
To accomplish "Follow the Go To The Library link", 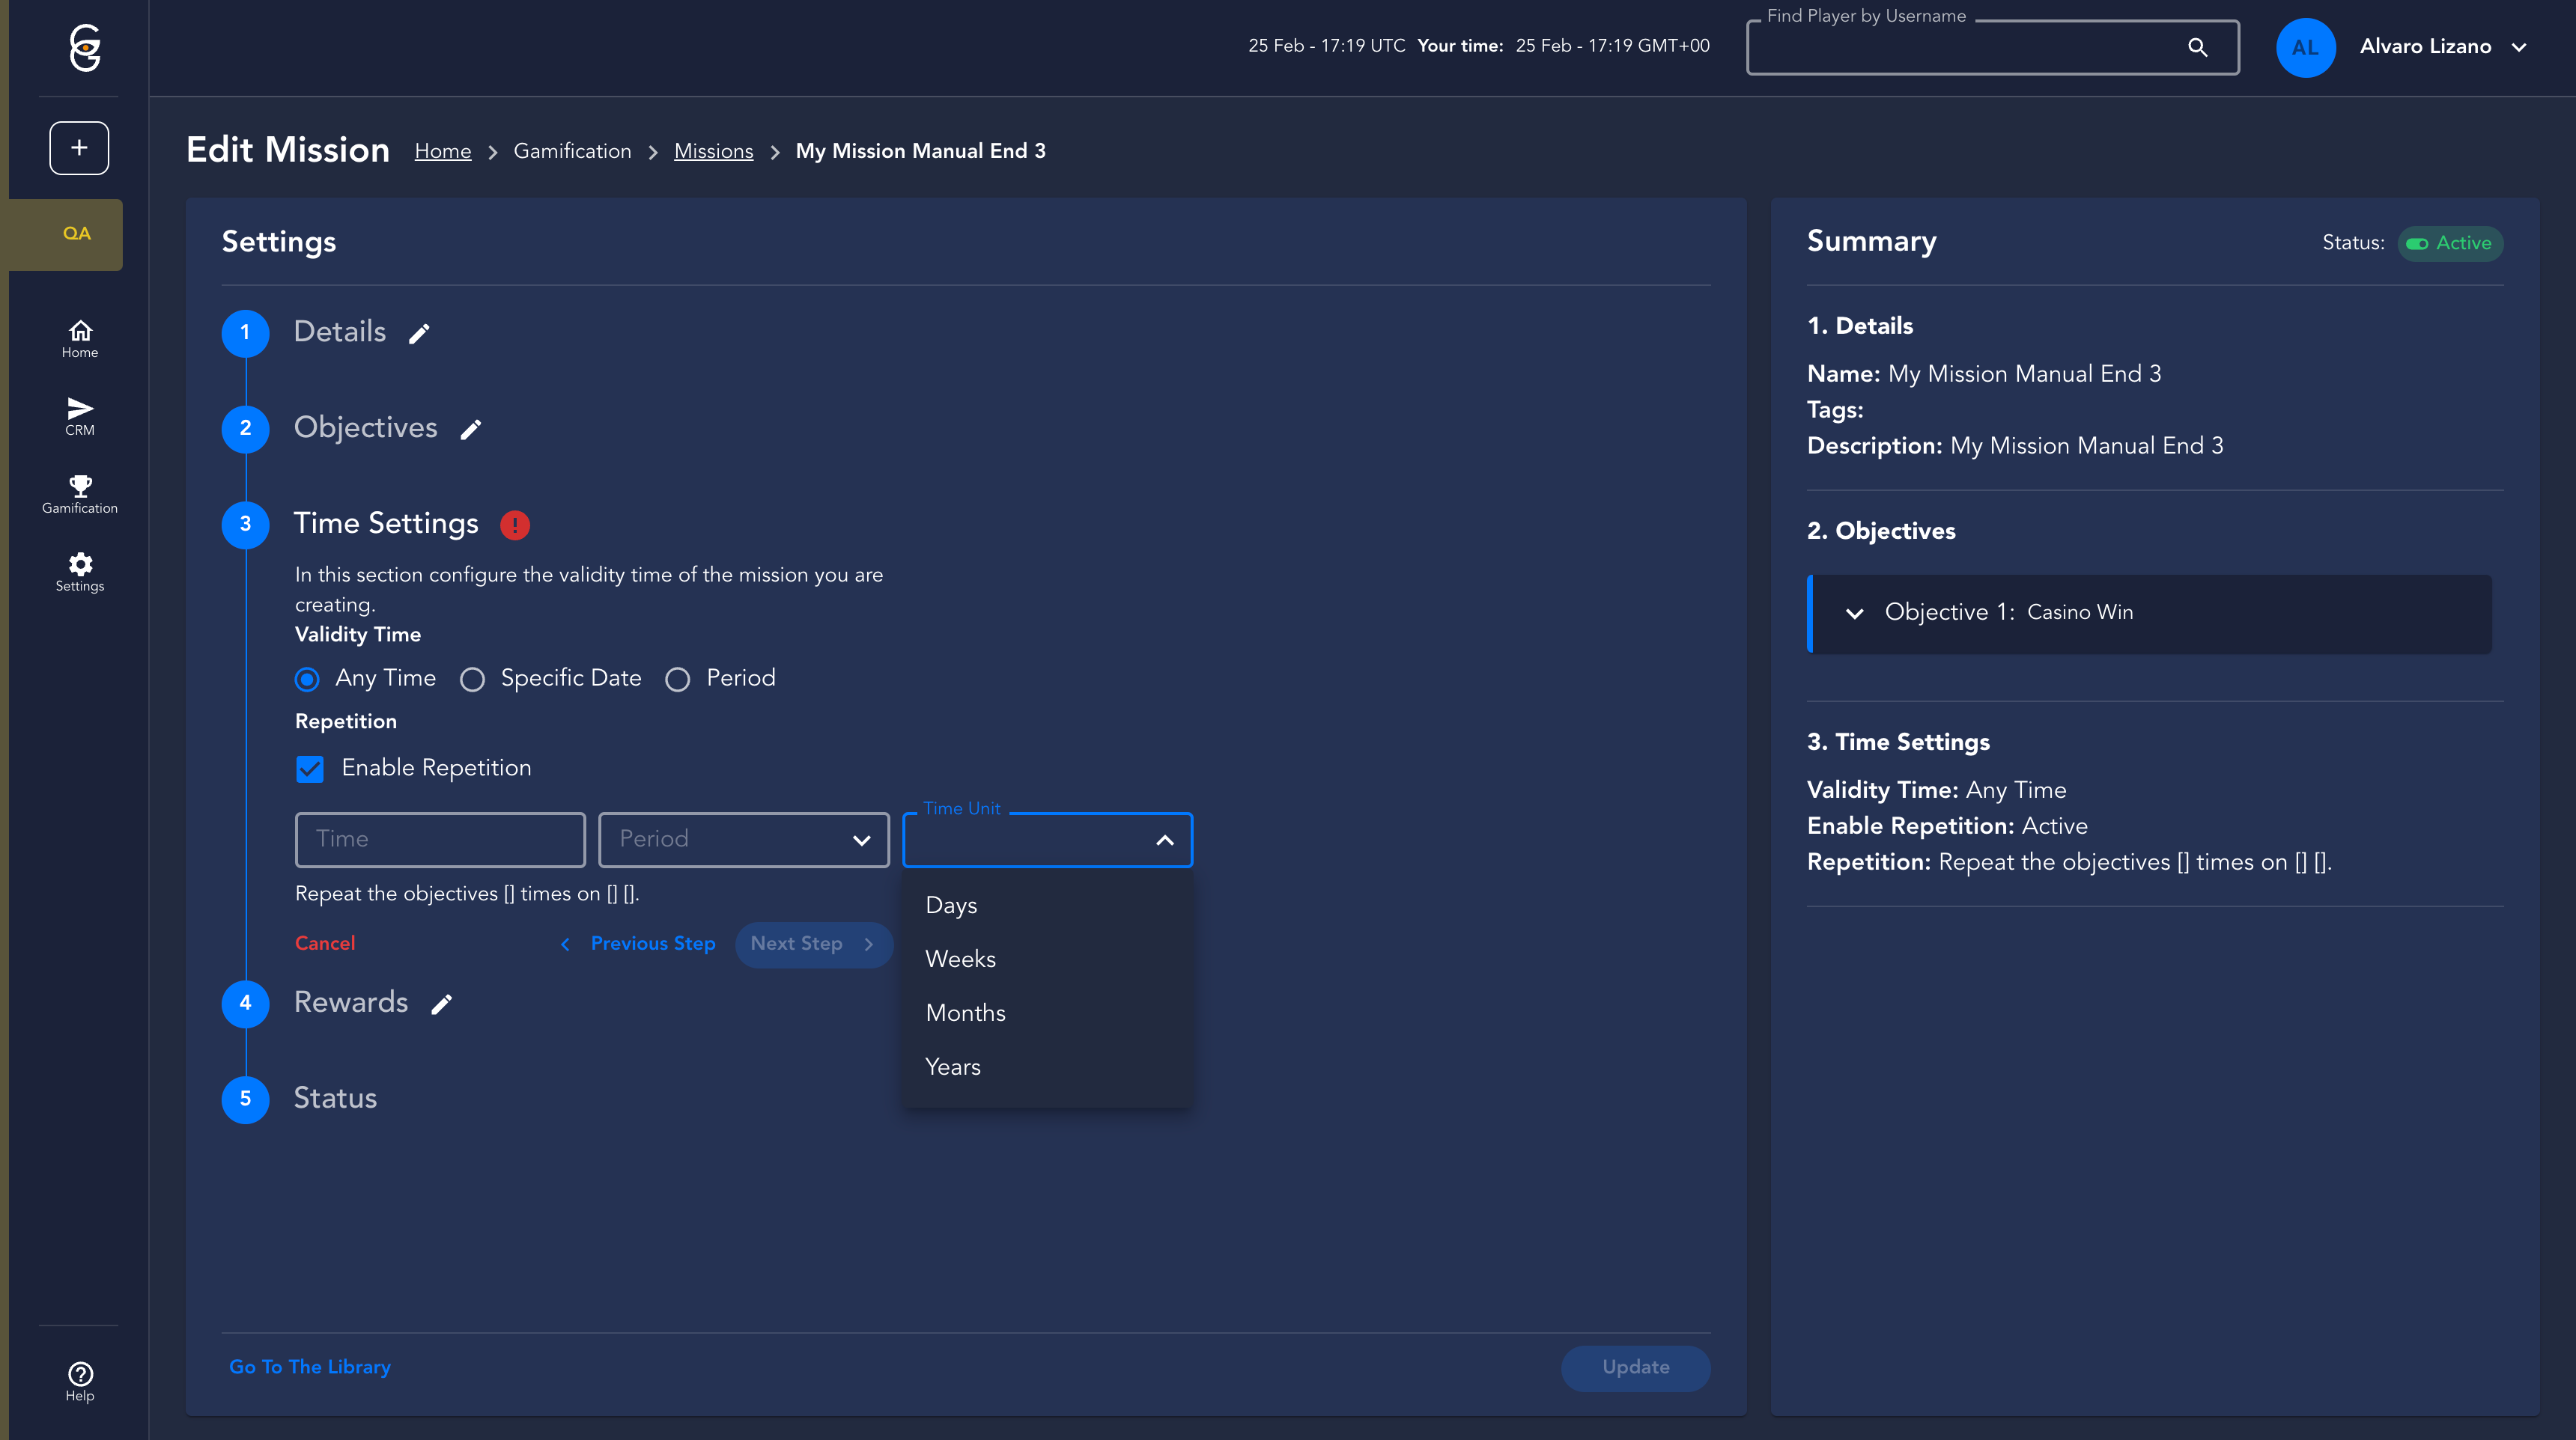I will tap(309, 1367).
